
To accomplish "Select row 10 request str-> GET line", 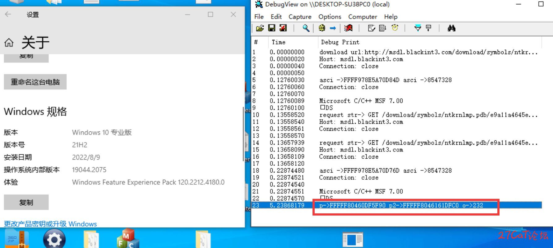I will coord(397,115).
